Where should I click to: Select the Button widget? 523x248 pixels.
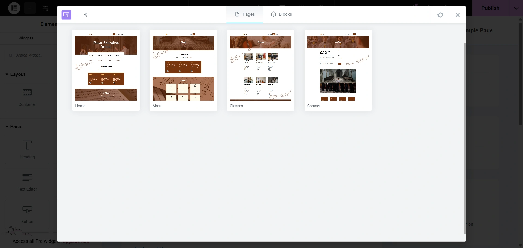coord(27,214)
